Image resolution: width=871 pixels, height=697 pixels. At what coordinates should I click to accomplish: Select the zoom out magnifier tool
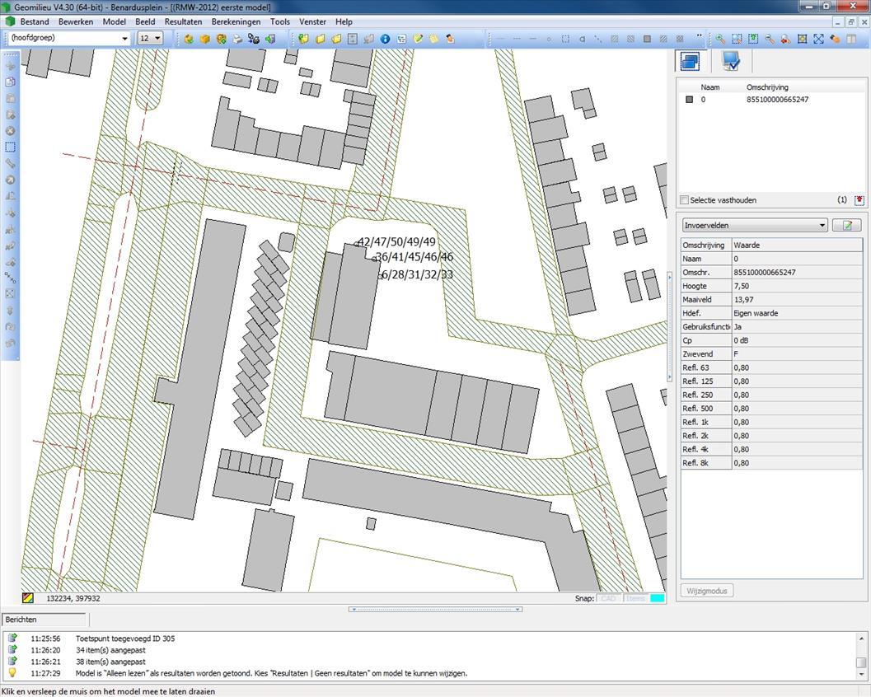(769, 39)
